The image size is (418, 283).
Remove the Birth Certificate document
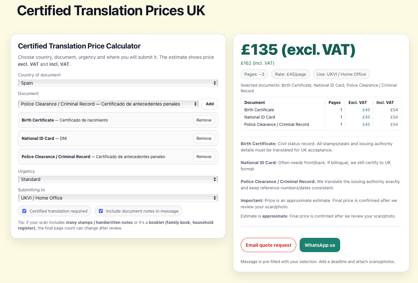204,120
